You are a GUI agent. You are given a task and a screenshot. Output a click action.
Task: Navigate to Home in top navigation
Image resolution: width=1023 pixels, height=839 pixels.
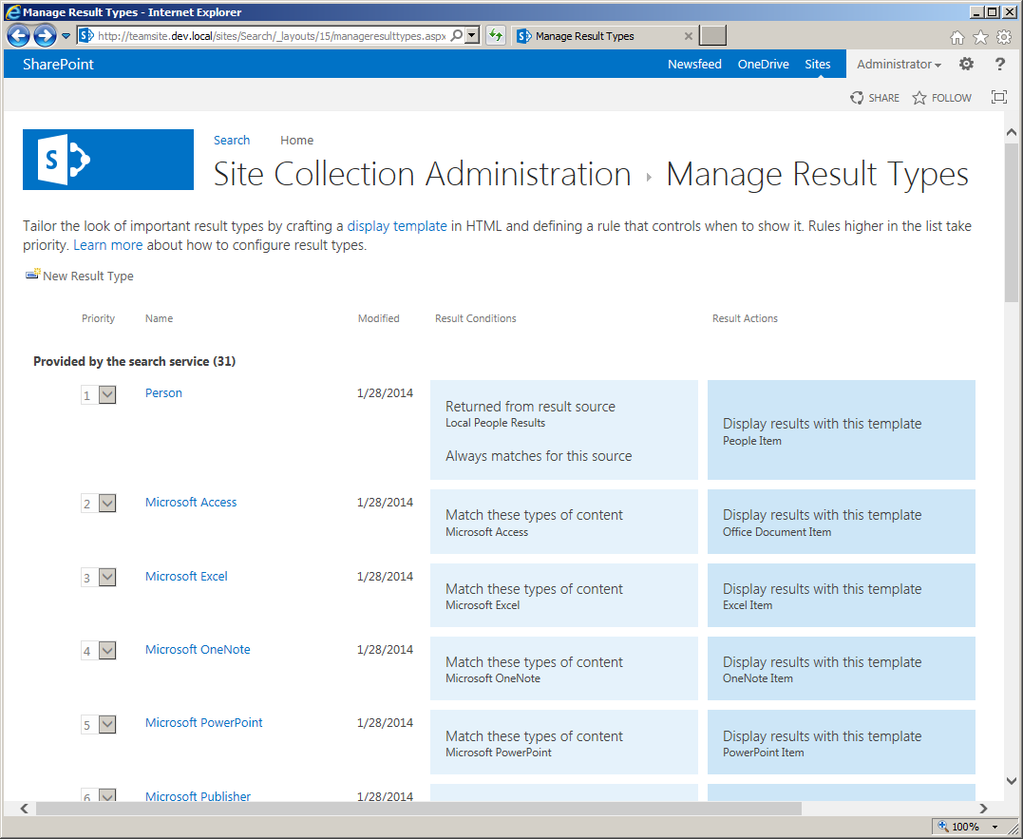point(297,141)
